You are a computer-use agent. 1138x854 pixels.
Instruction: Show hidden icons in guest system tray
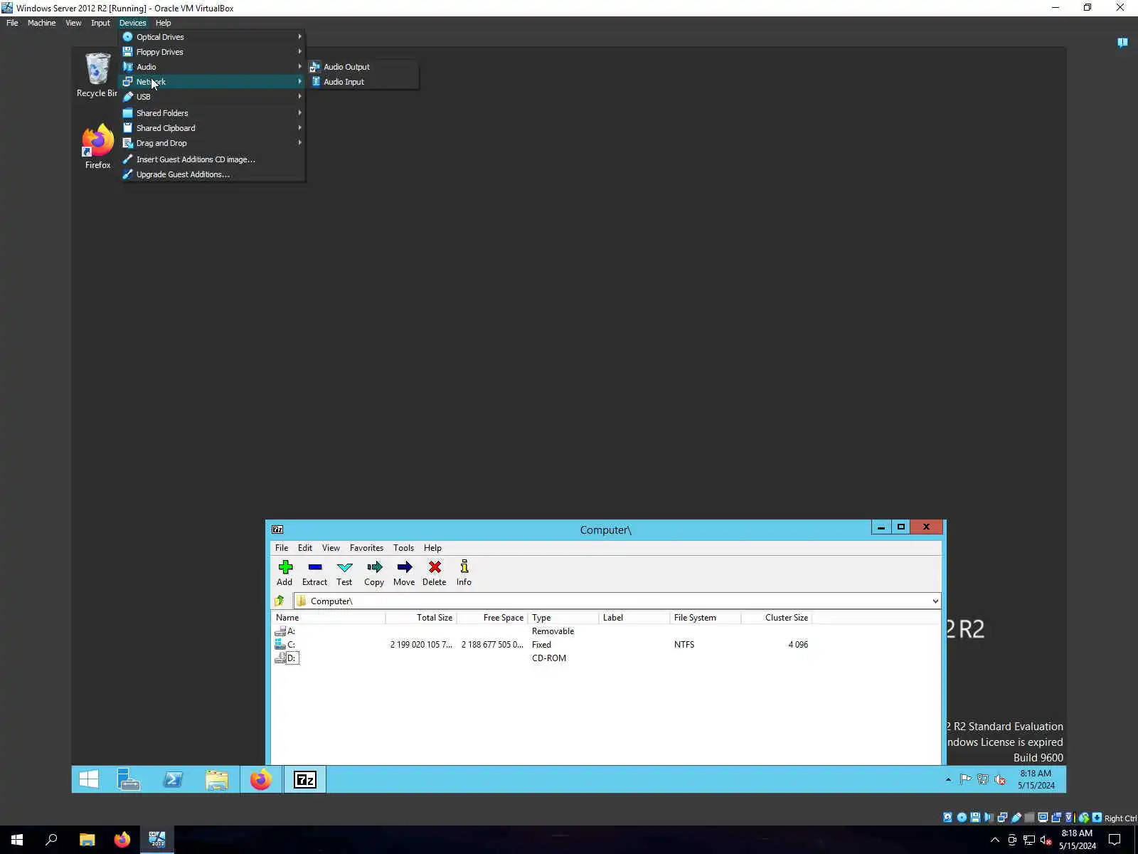pos(948,780)
